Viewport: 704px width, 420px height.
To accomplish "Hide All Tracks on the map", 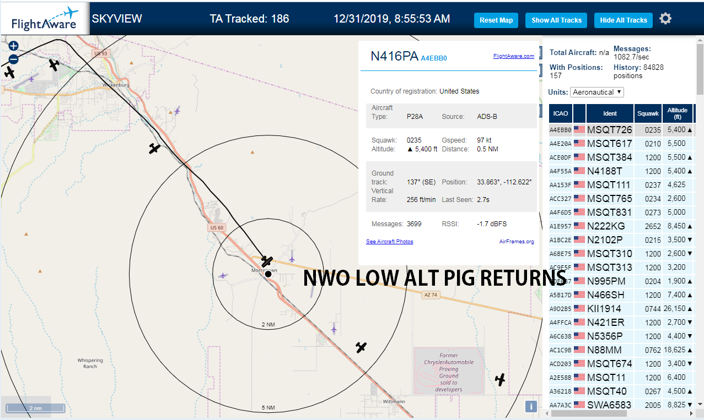I will [624, 20].
